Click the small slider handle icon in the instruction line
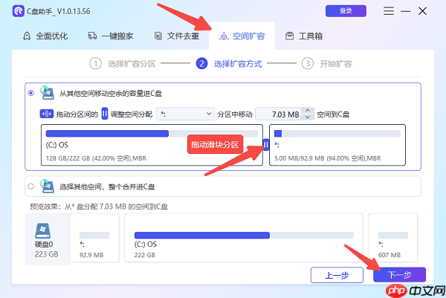This screenshot has width=446, height=298. click(x=105, y=114)
